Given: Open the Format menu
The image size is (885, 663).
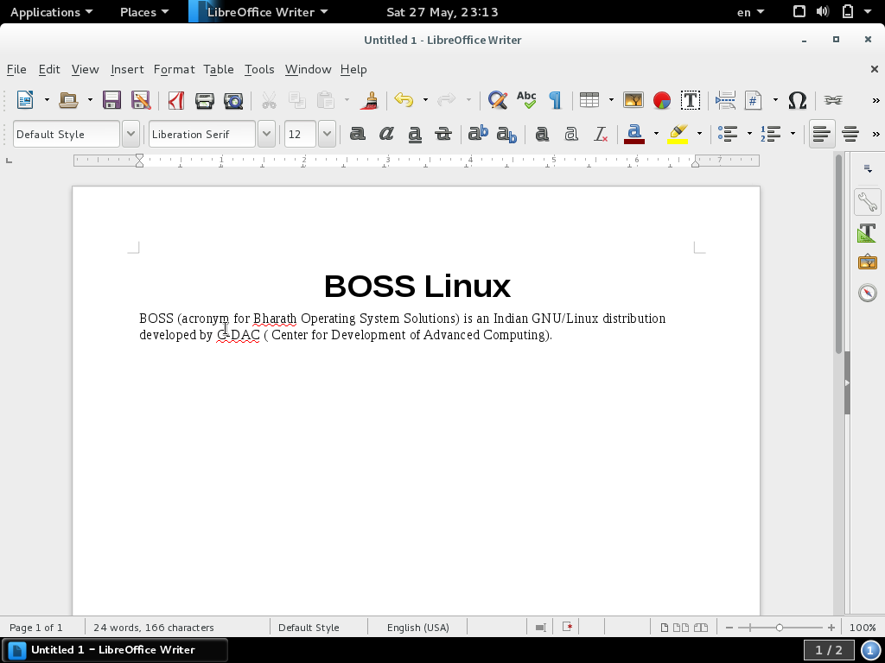Looking at the screenshot, I should point(174,69).
